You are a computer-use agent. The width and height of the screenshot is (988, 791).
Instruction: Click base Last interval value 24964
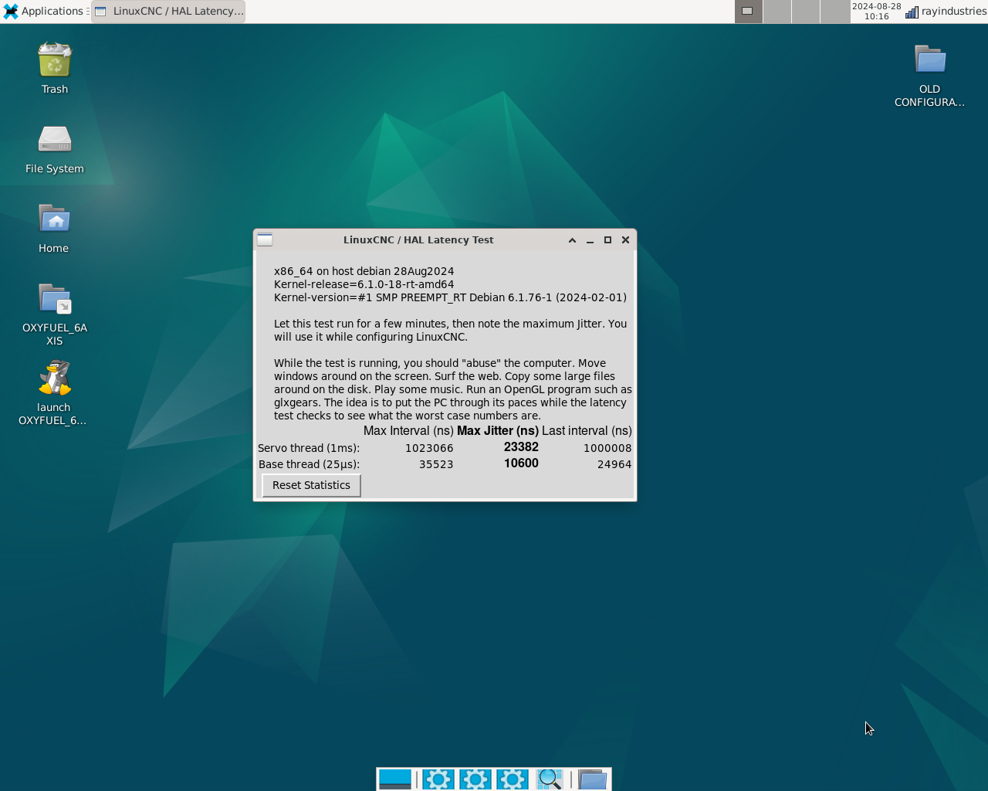614,464
